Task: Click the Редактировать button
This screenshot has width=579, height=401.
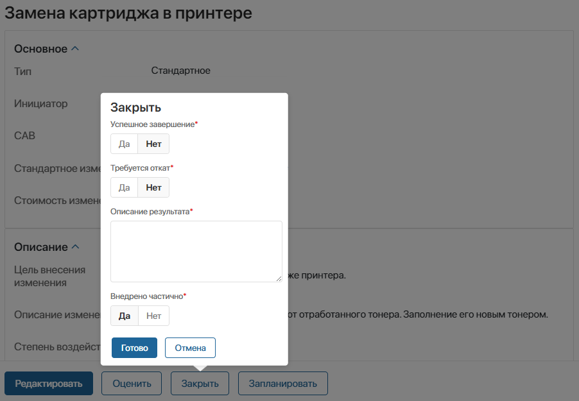Action: coord(49,383)
